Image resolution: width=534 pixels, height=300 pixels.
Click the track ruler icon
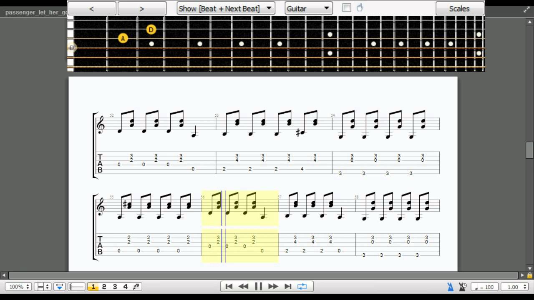(x=77, y=287)
